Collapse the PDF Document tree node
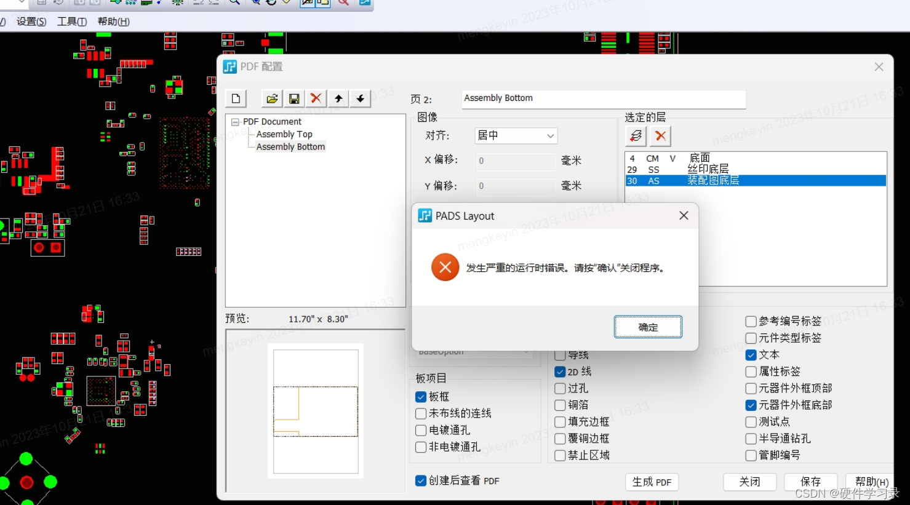This screenshot has width=910, height=505. point(234,121)
